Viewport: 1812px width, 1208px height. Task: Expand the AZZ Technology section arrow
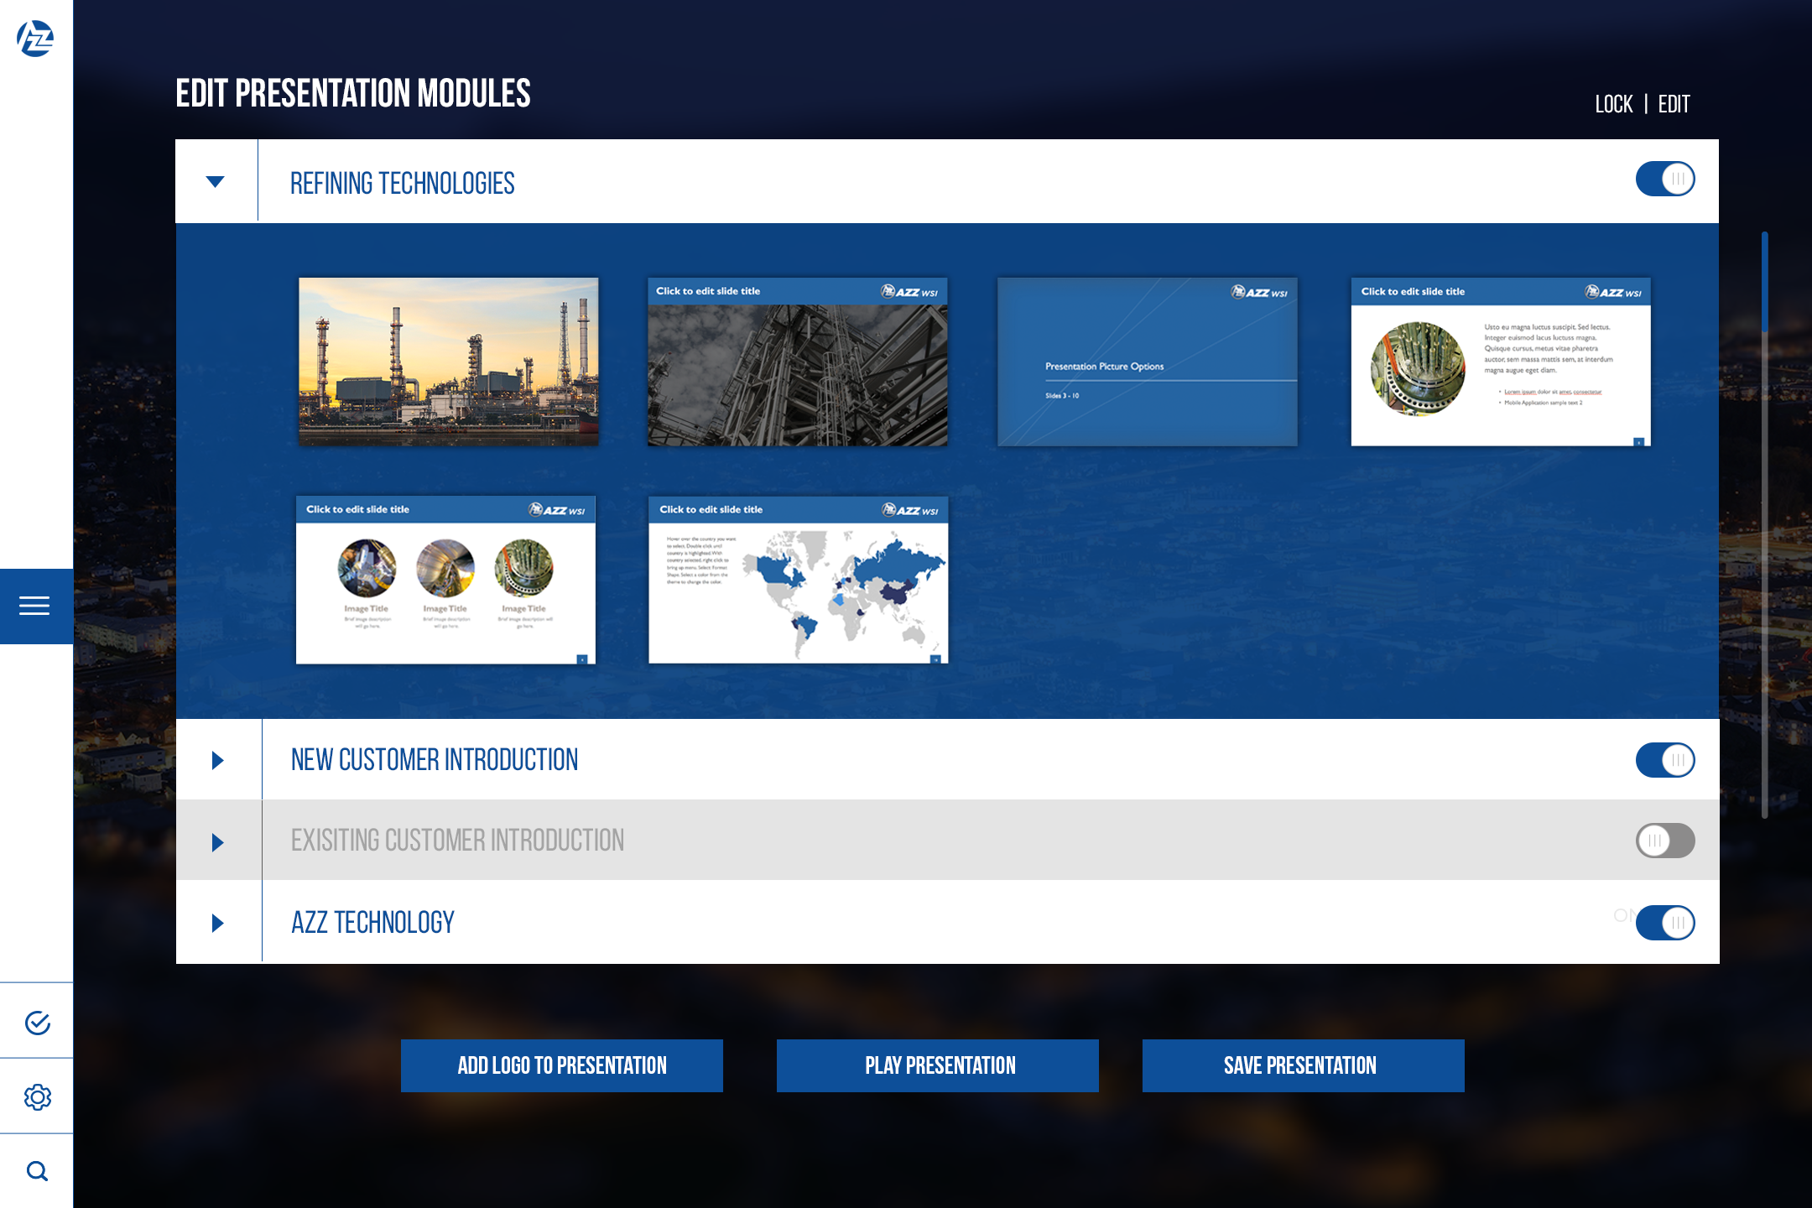tap(217, 923)
